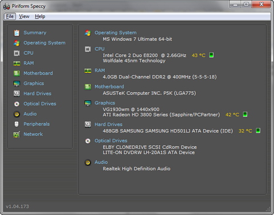Click the Optical Drives heading link in summary
Image resolution: width=274 pixels, height=215 pixels.
click(111, 140)
